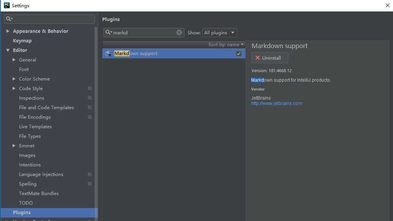Click the Uninstall button
Viewport: 393px width, 221px height.
tap(270, 58)
